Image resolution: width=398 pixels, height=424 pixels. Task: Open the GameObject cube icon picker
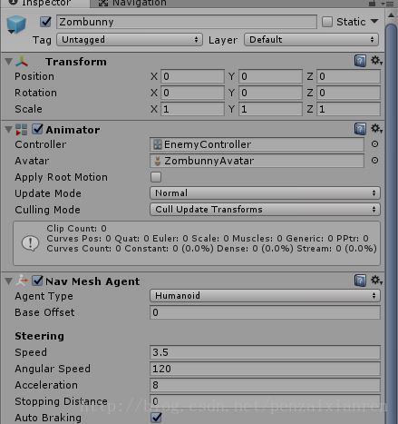16,25
